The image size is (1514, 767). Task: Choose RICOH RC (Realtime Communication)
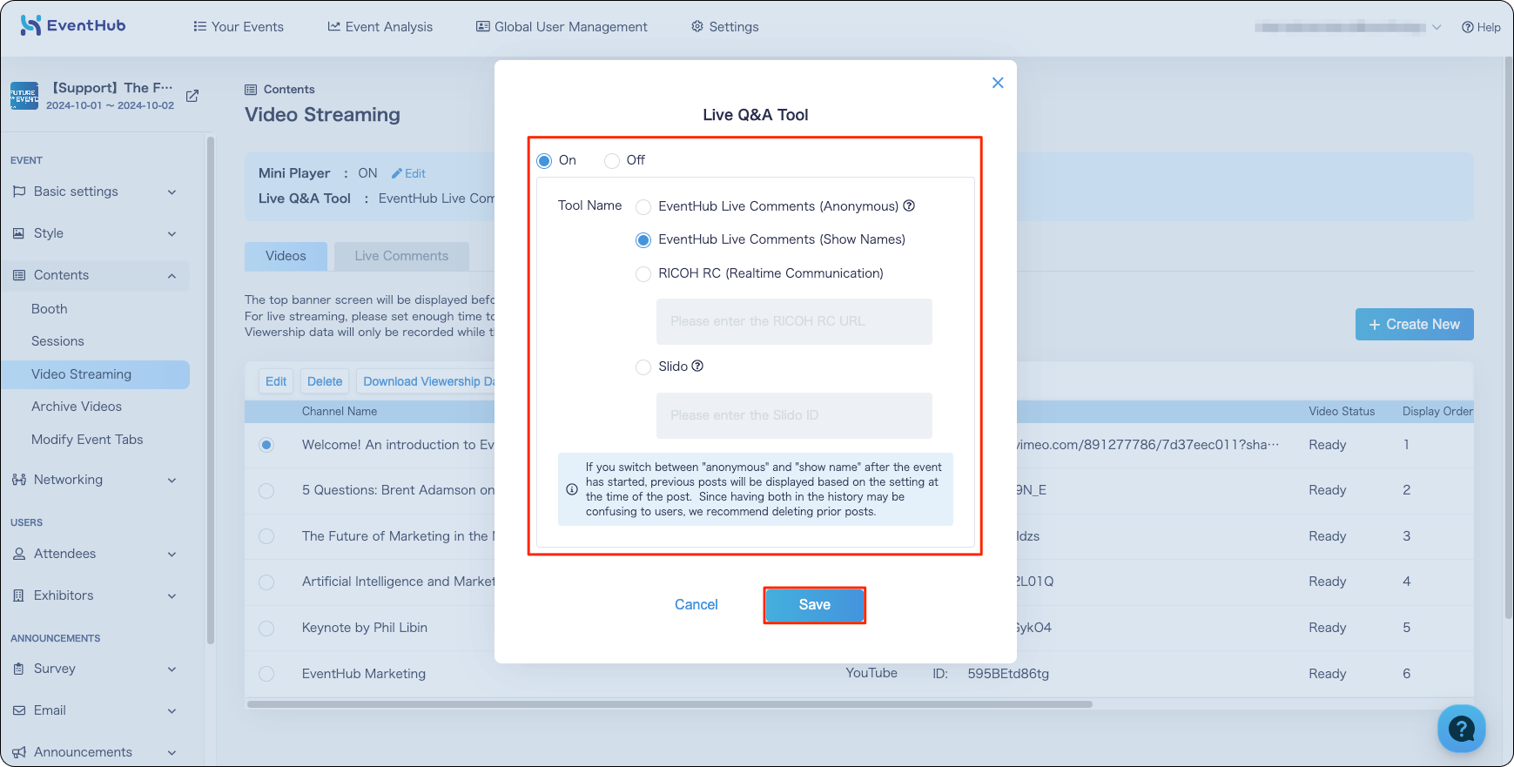point(643,273)
